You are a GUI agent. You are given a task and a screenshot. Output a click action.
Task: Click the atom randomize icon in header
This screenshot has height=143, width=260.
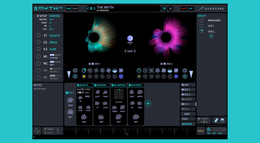point(165,8)
